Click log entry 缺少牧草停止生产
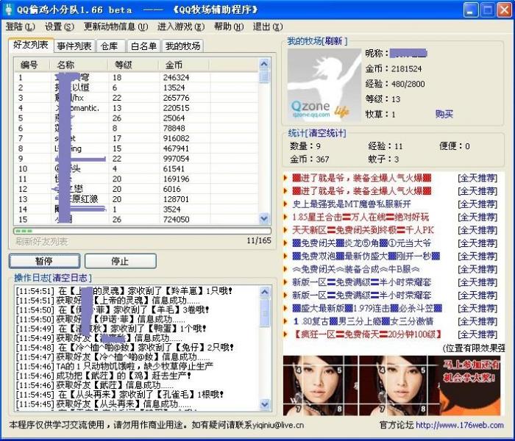Screen dimensions: 515x441 [x=115, y=366]
